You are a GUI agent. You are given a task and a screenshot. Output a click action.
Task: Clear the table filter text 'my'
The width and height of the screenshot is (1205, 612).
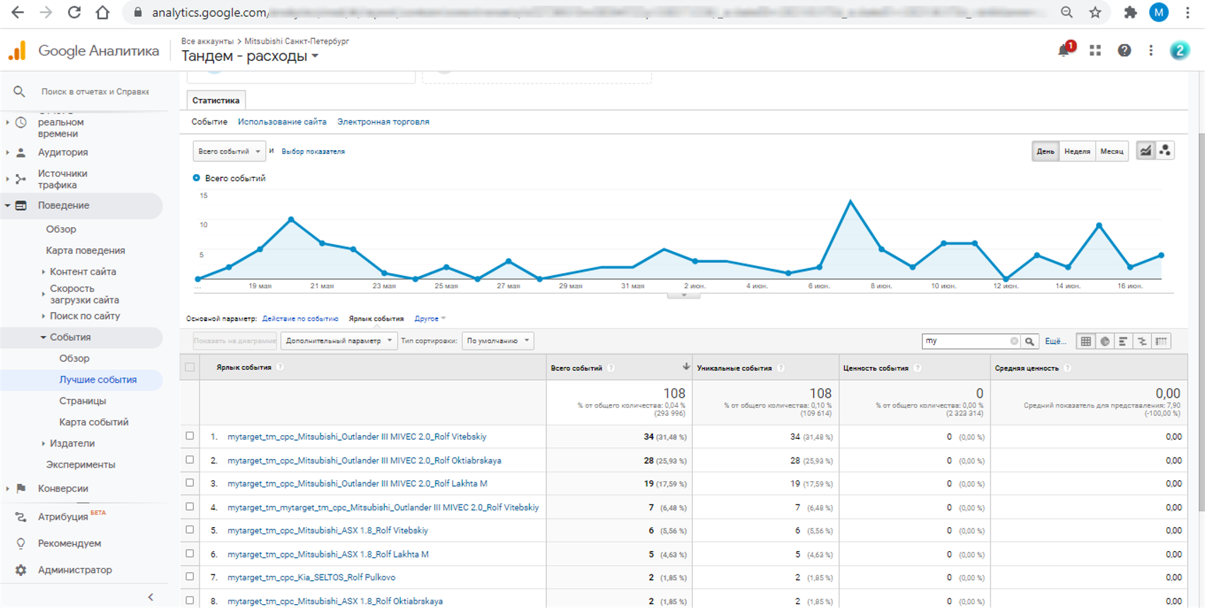(1014, 341)
